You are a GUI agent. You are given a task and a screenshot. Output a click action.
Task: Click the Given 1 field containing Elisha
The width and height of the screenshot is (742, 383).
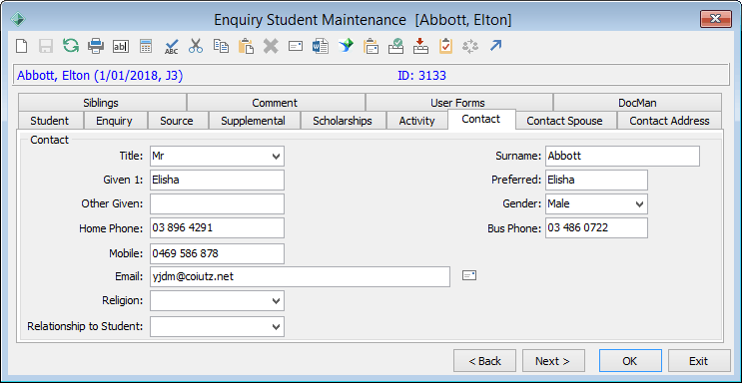click(217, 181)
